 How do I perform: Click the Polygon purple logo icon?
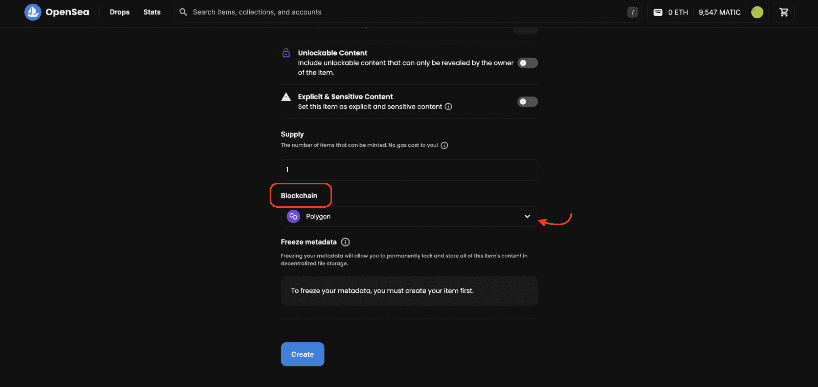click(293, 216)
